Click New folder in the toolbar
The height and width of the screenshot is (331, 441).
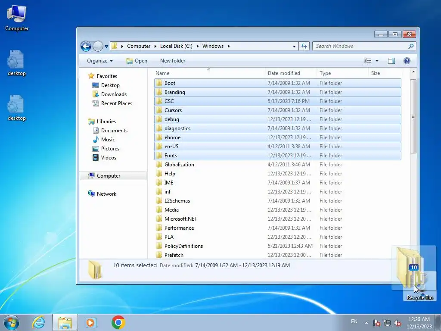[173, 61]
